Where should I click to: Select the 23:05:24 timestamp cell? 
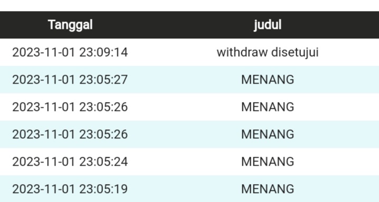point(70,161)
